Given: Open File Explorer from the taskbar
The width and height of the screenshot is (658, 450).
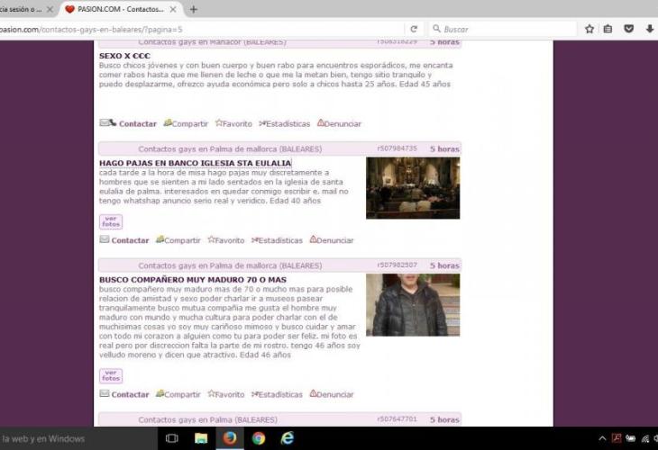Looking at the screenshot, I should pos(200,438).
